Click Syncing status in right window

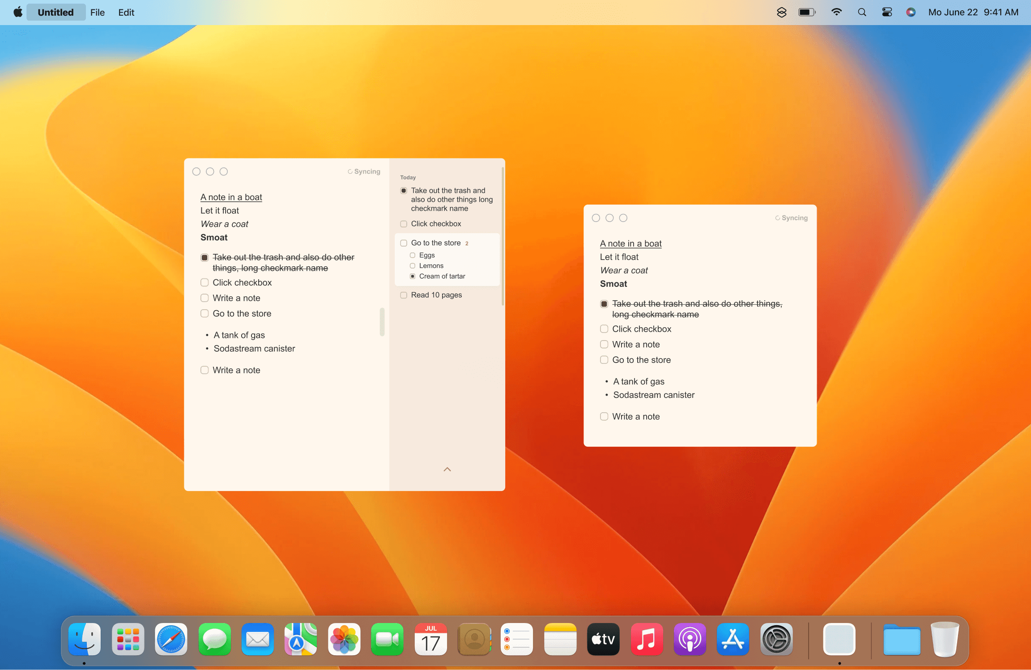[x=791, y=218]
